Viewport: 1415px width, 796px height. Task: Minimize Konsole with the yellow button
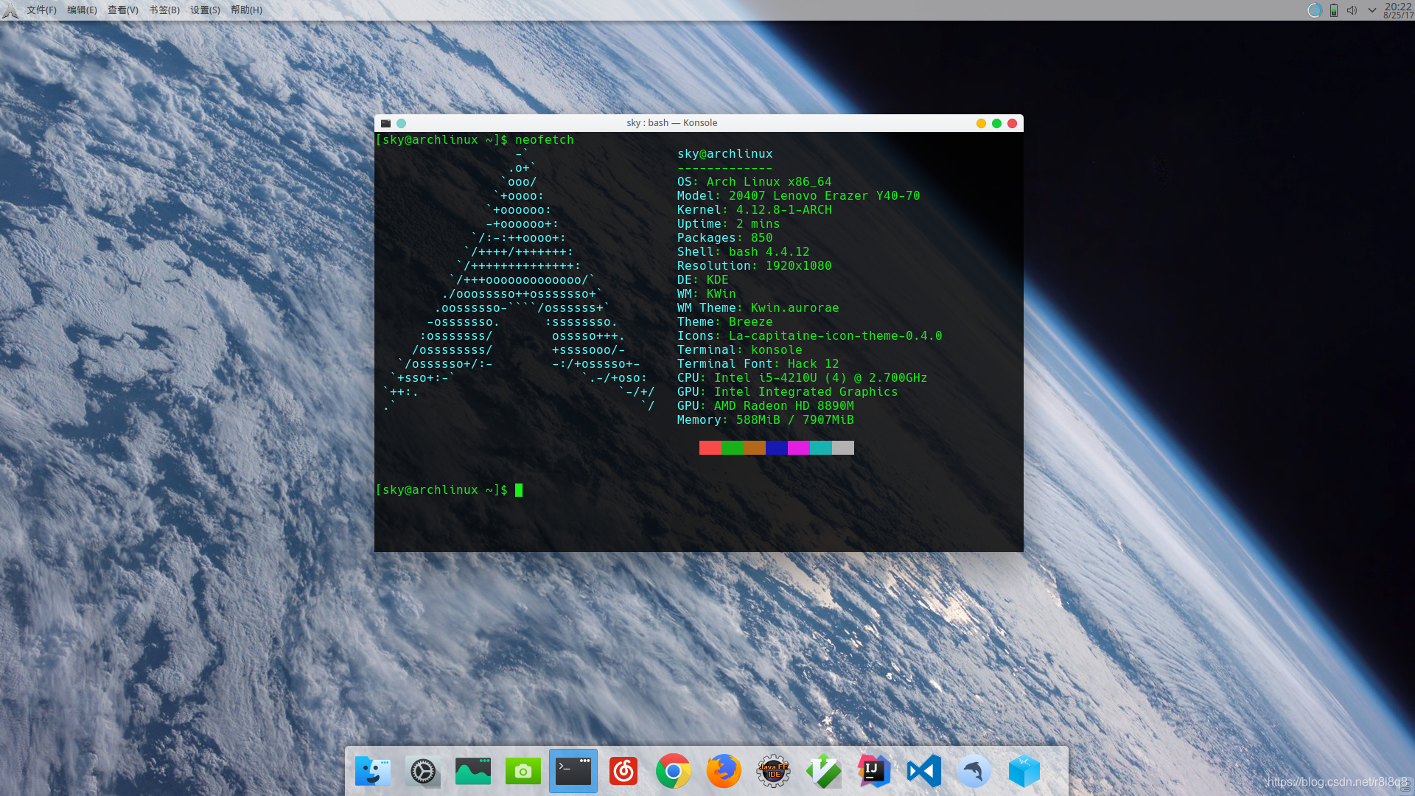click(x=981, y=123)
